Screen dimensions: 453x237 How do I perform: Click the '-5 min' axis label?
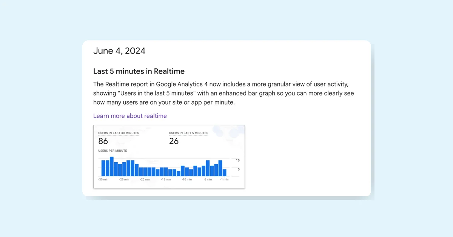coord(208,180)
